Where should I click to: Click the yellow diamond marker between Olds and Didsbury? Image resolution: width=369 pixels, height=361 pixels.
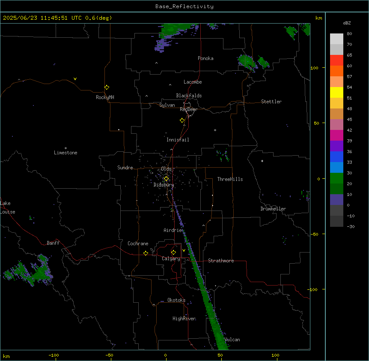pos(166,178)
